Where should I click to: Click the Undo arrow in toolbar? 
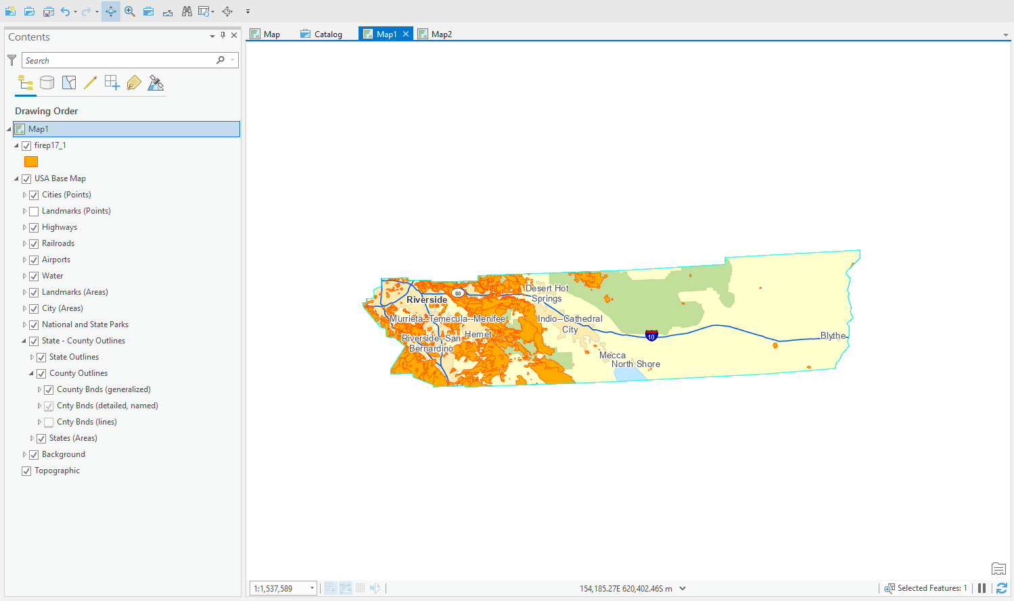(65, 11)
